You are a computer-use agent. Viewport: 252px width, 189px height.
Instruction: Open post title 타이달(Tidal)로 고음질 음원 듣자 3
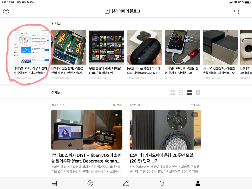(x=181, y=70)
